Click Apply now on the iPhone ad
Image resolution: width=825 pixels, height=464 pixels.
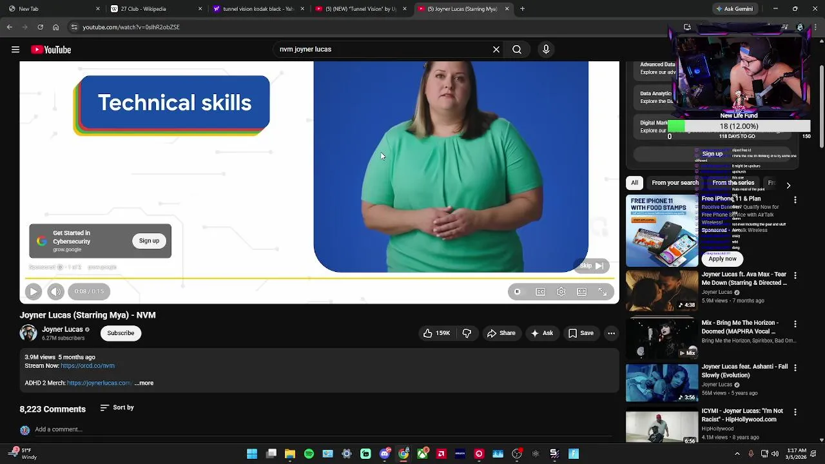[723, 259]
